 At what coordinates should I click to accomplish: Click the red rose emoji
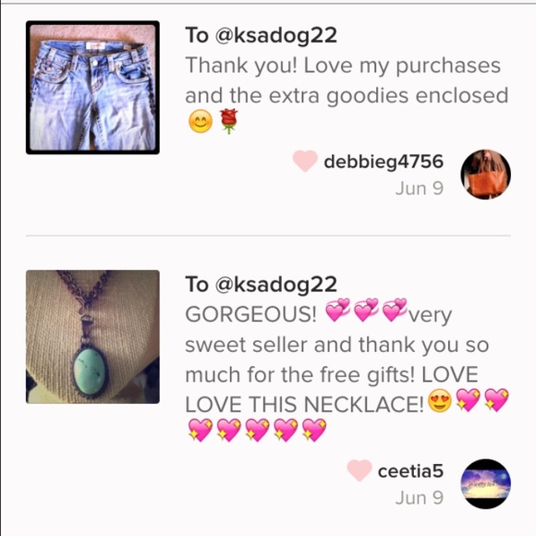228,121
